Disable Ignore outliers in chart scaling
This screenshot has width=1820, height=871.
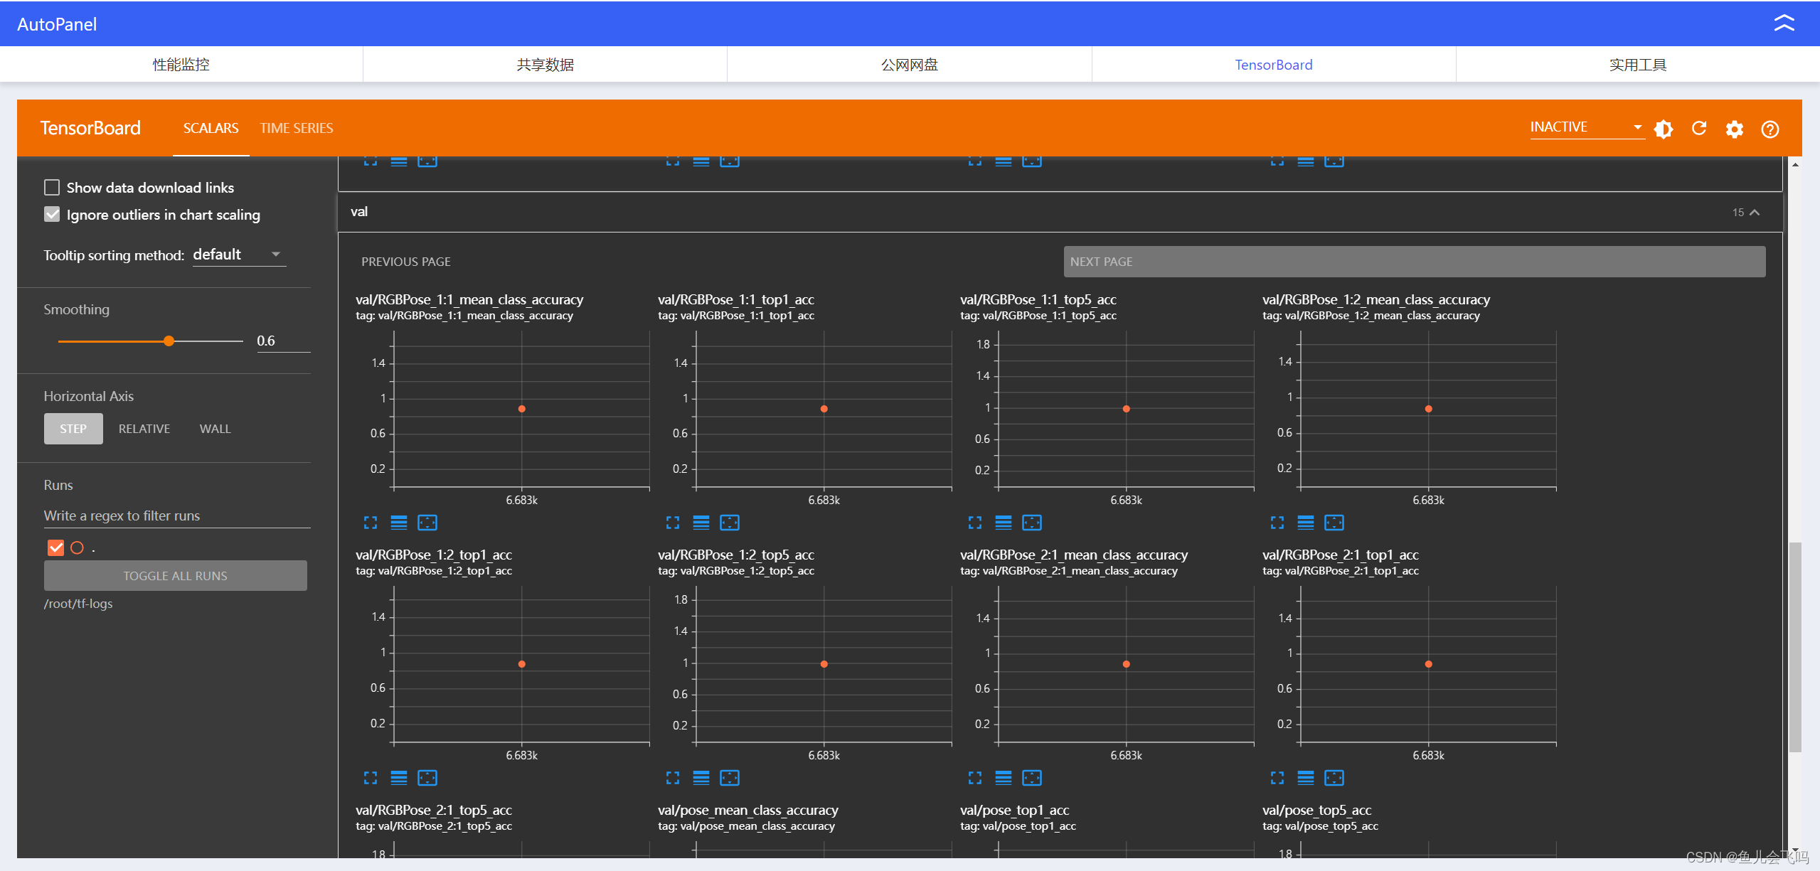(x=52, y=215)
